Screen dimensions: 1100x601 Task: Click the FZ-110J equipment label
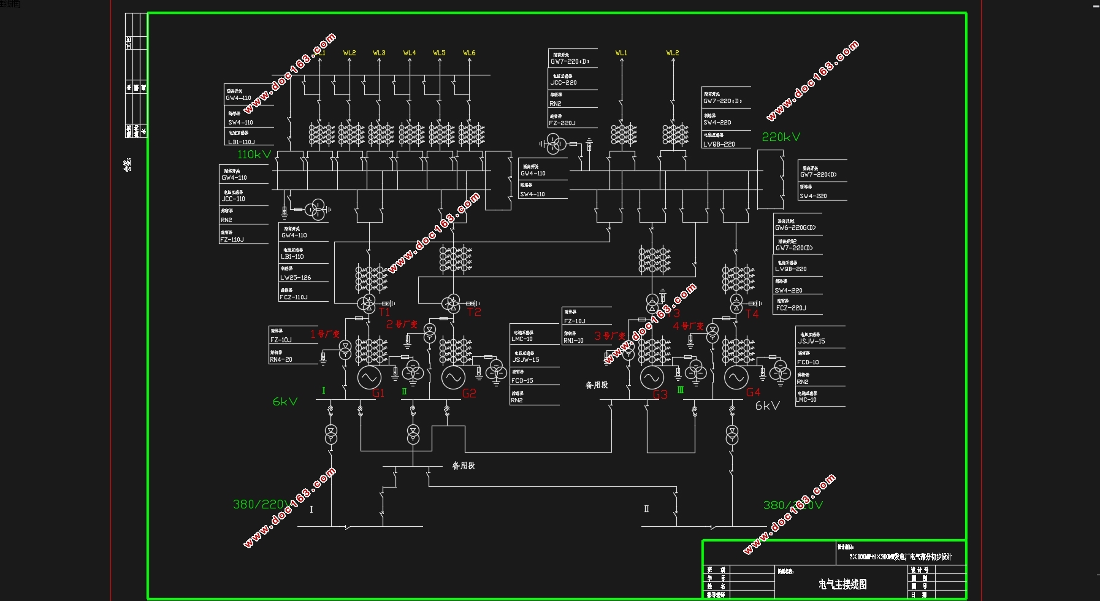pos(232,240)
